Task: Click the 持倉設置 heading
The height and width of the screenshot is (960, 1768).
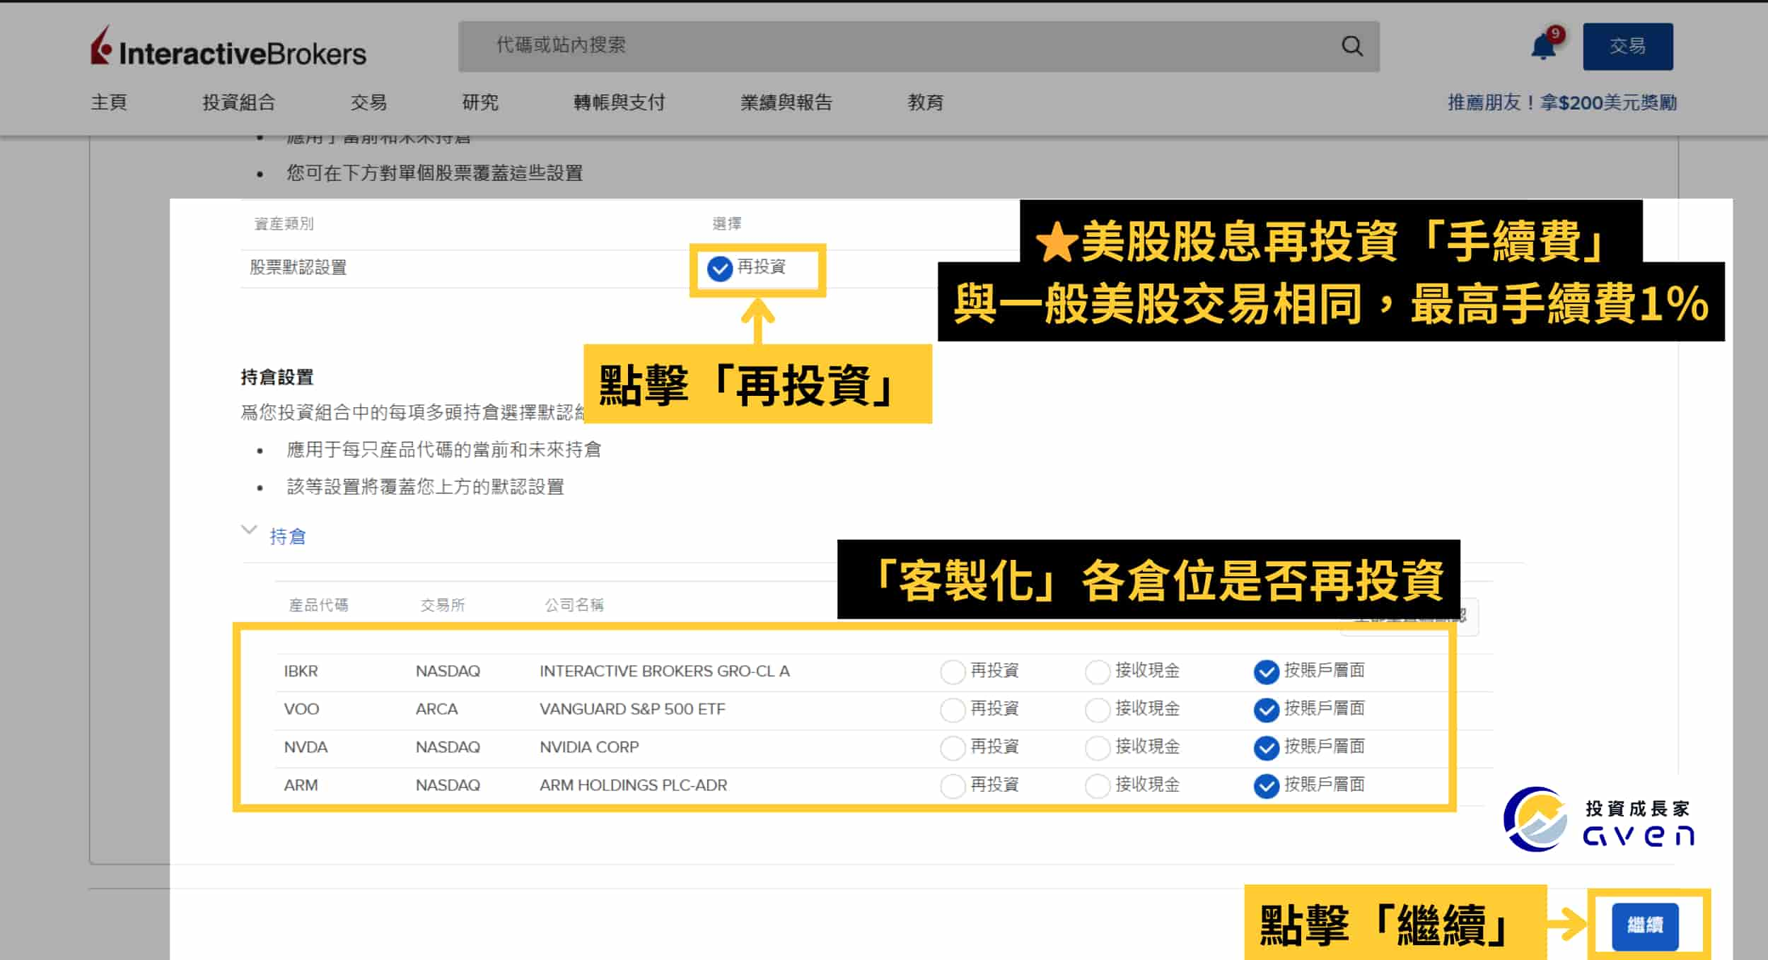Action: pyautogui.click(x=277, y=377)
